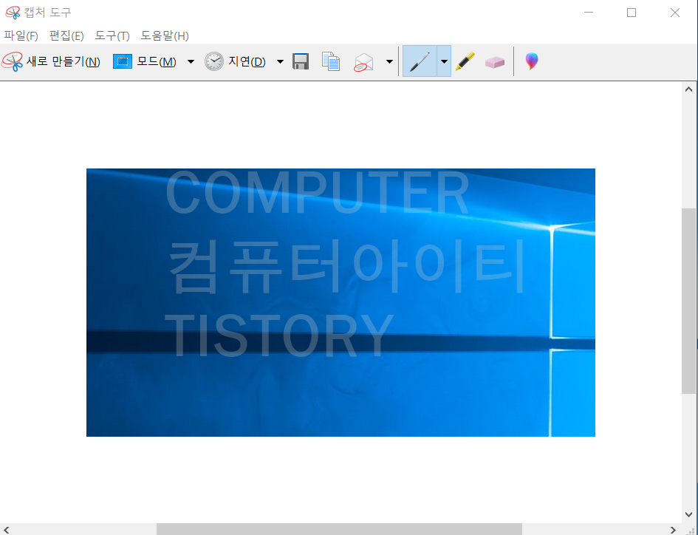
Task: Minimize the 캡처 도구 window
Action: [x=589, y=13]
